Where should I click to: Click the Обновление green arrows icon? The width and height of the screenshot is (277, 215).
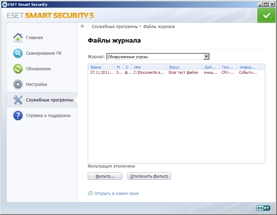(18, 69)
